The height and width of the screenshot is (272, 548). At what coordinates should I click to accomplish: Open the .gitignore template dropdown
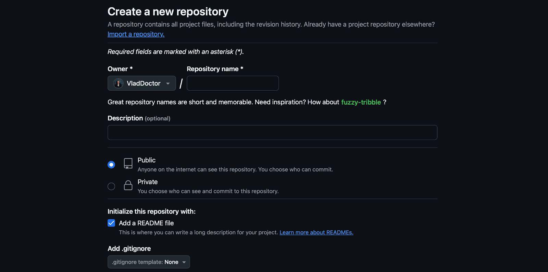coord(149,262)
